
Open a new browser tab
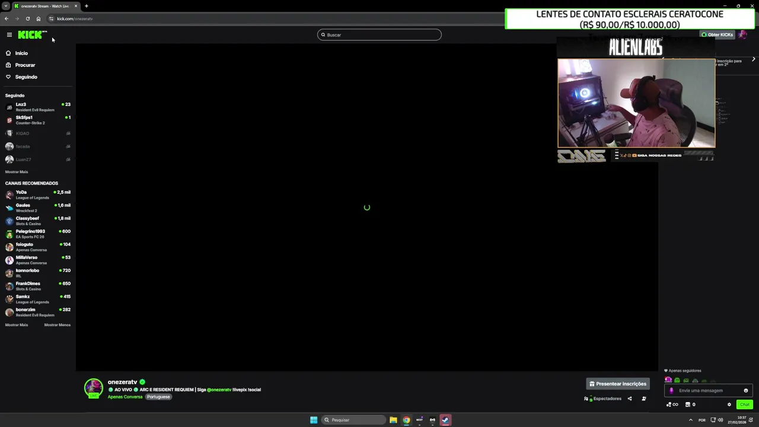(86, 6)
